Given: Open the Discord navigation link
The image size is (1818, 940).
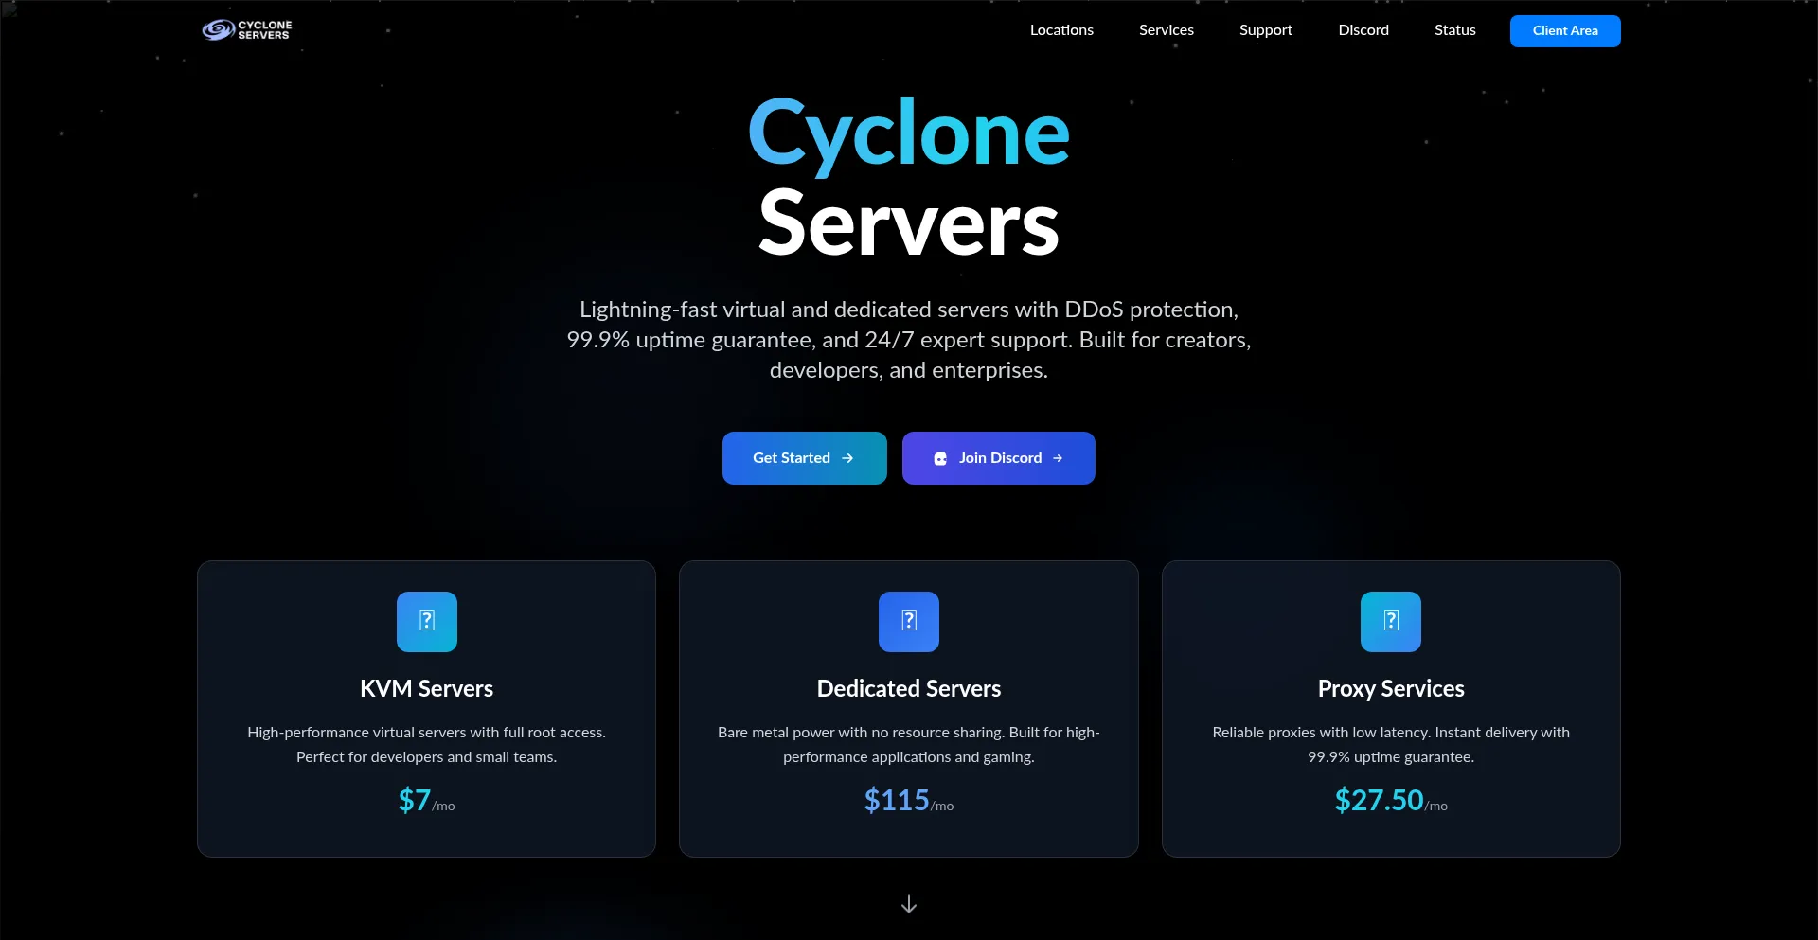Looking at the screenshot, I should coord(1363,29).
